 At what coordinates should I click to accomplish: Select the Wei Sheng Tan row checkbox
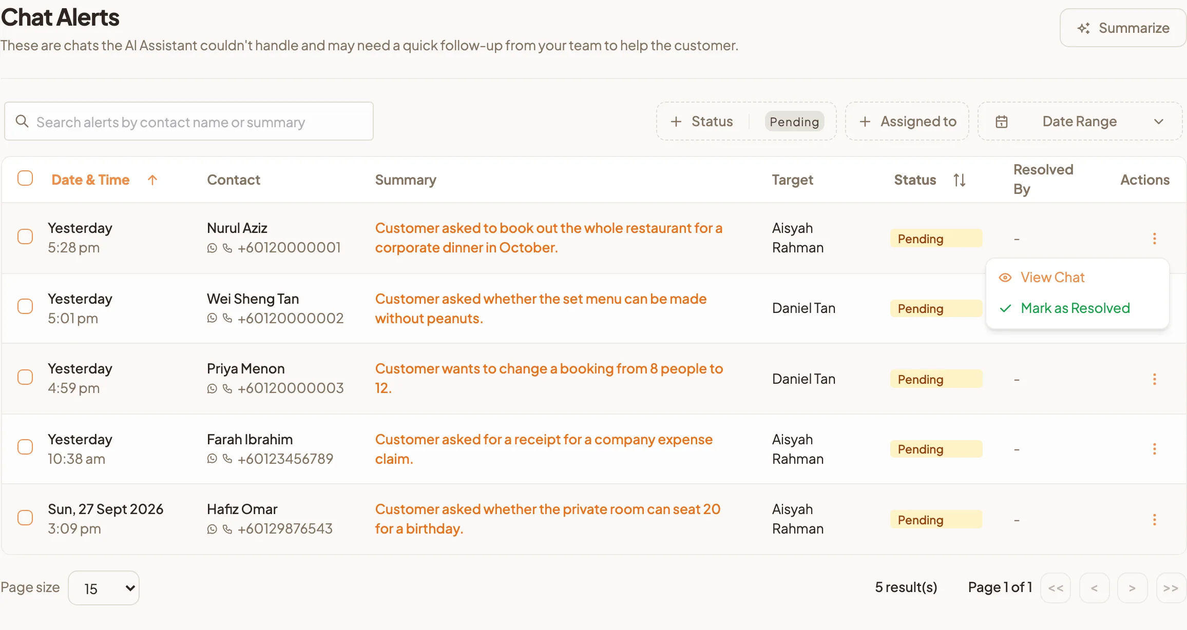(25, 306)
